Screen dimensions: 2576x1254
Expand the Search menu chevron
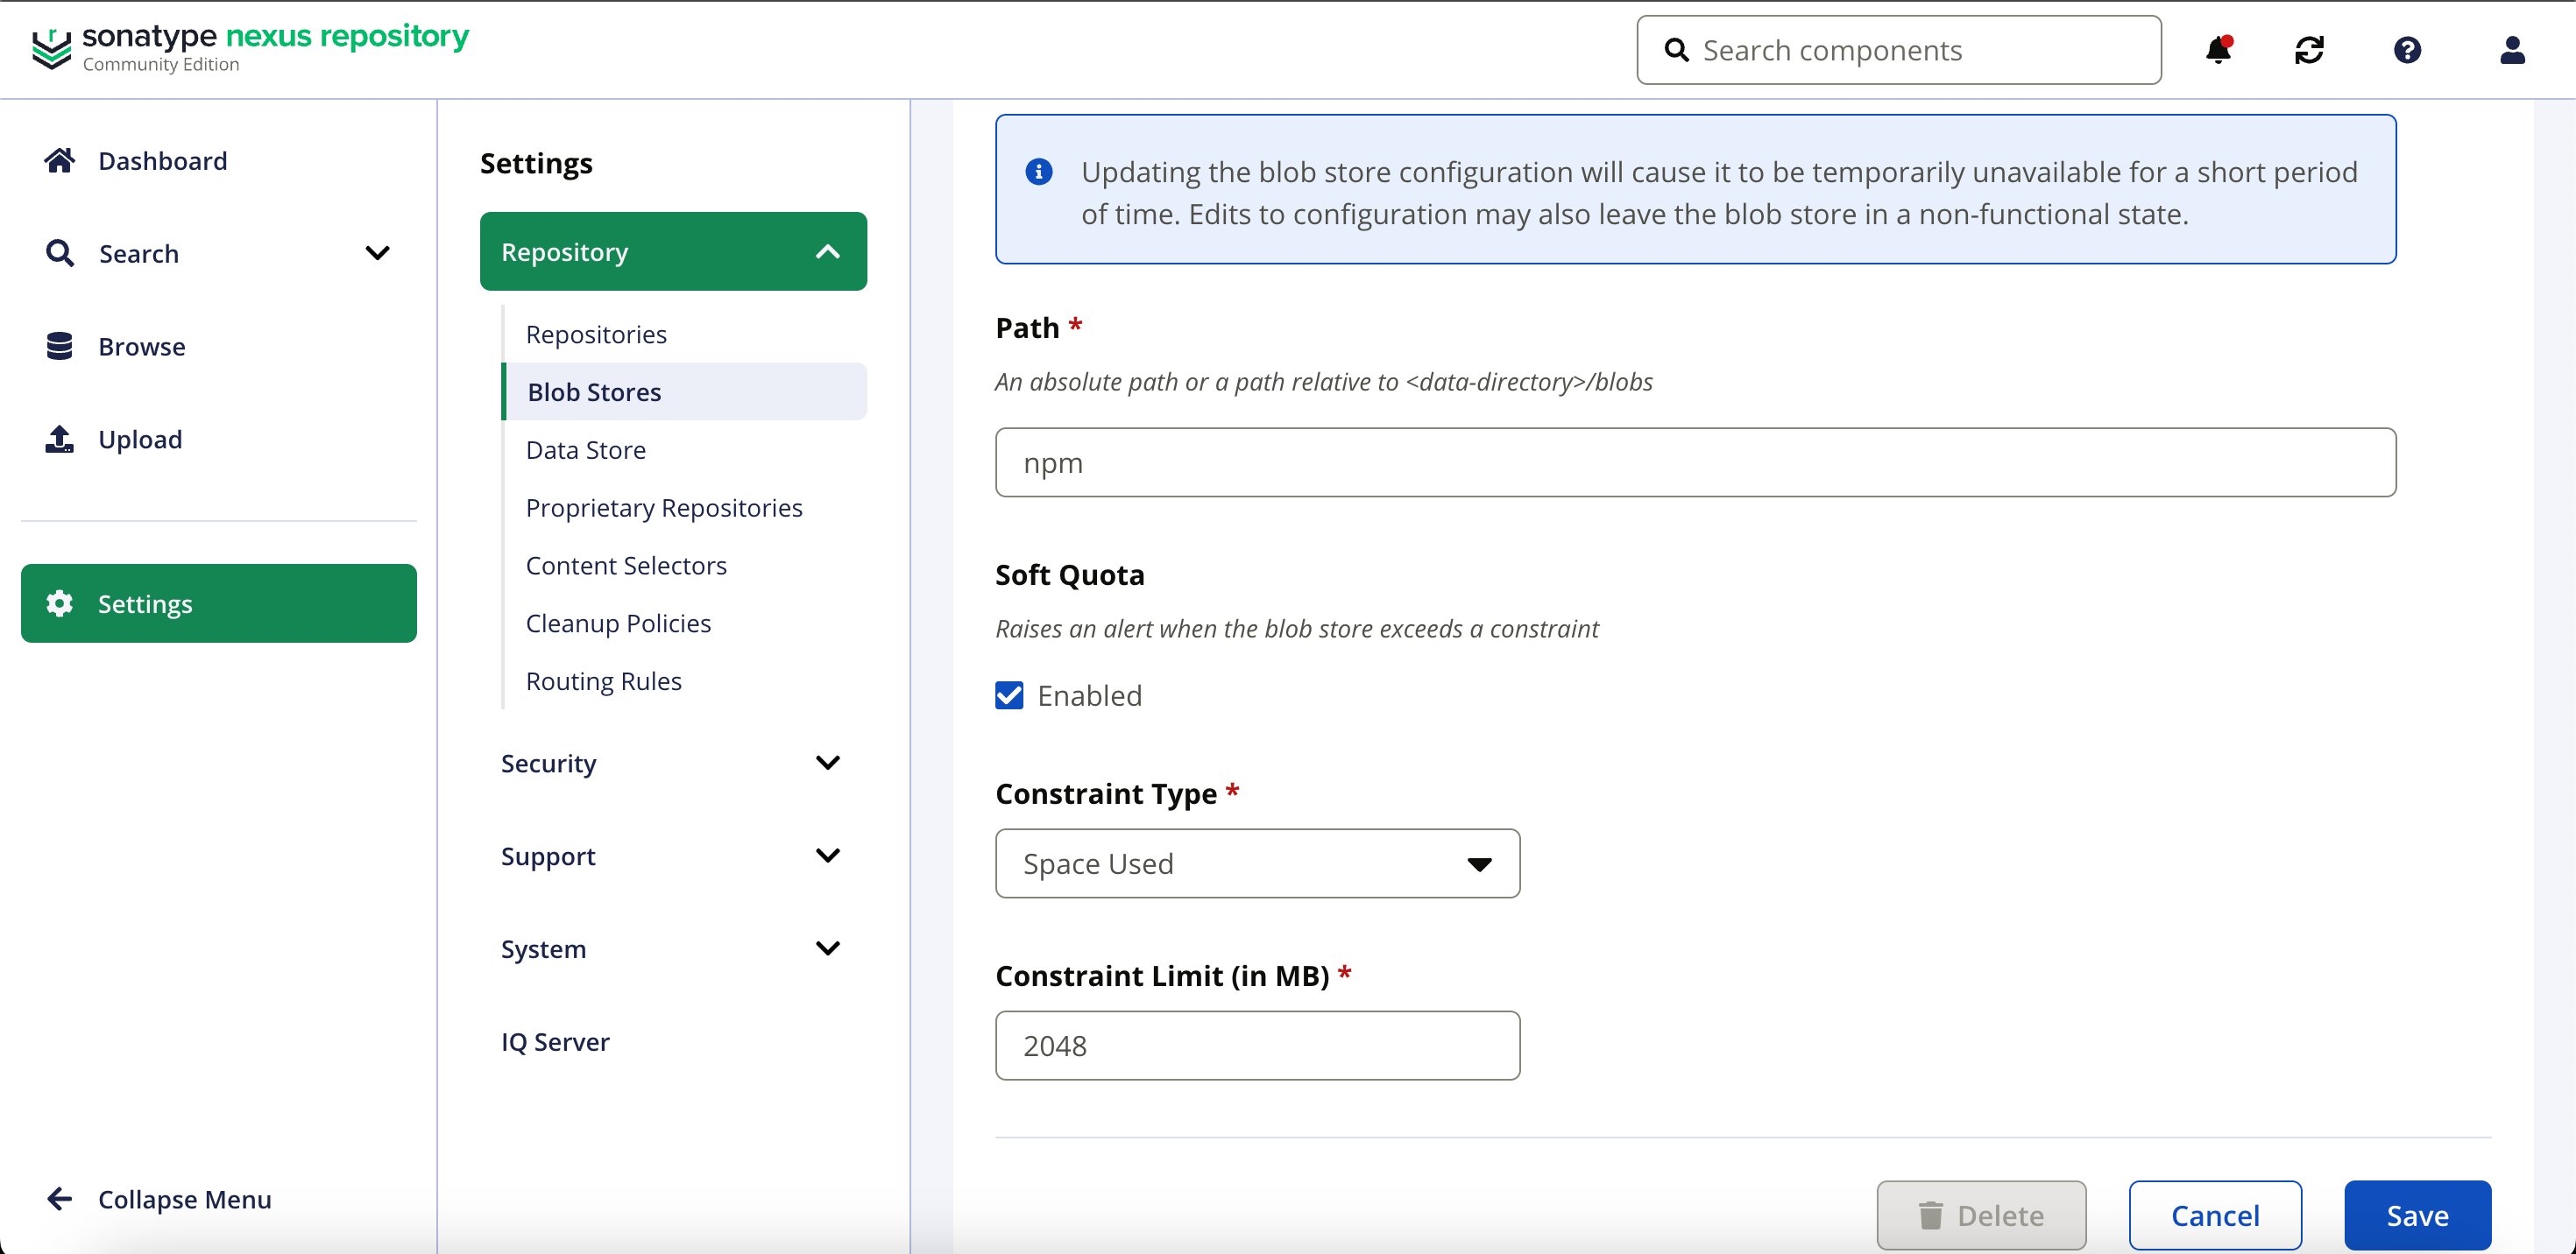pos(377,254)
